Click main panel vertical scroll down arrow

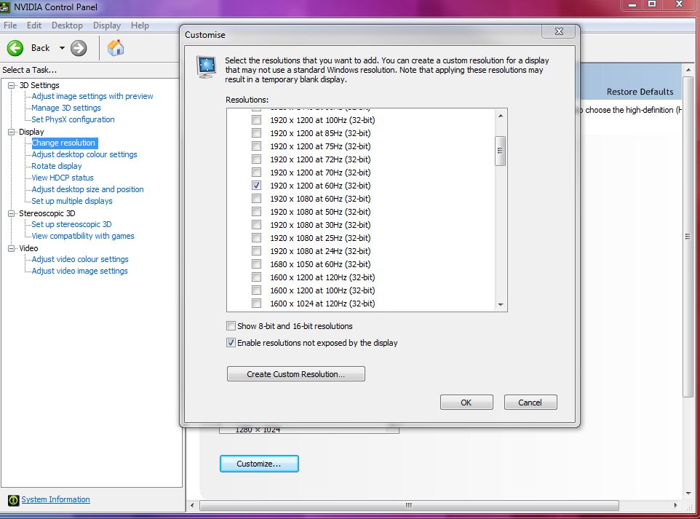coord(688,493)
